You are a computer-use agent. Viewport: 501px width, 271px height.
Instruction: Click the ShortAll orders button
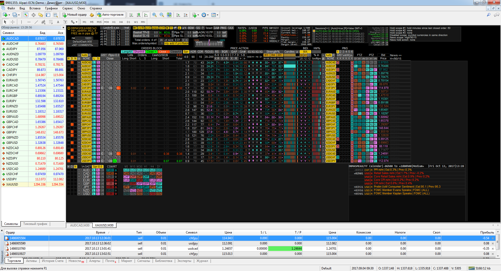(x=139, y=52)
